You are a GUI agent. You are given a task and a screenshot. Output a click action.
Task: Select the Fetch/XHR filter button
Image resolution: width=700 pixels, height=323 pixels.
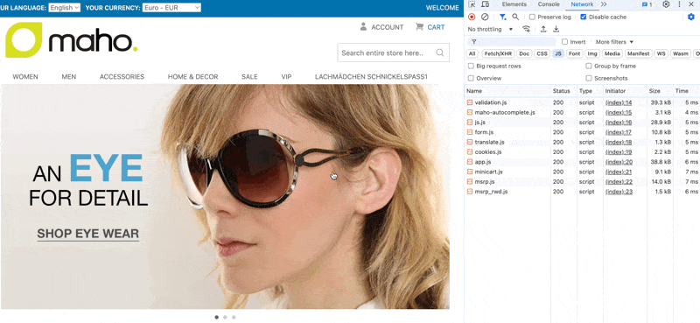[498, 53]
